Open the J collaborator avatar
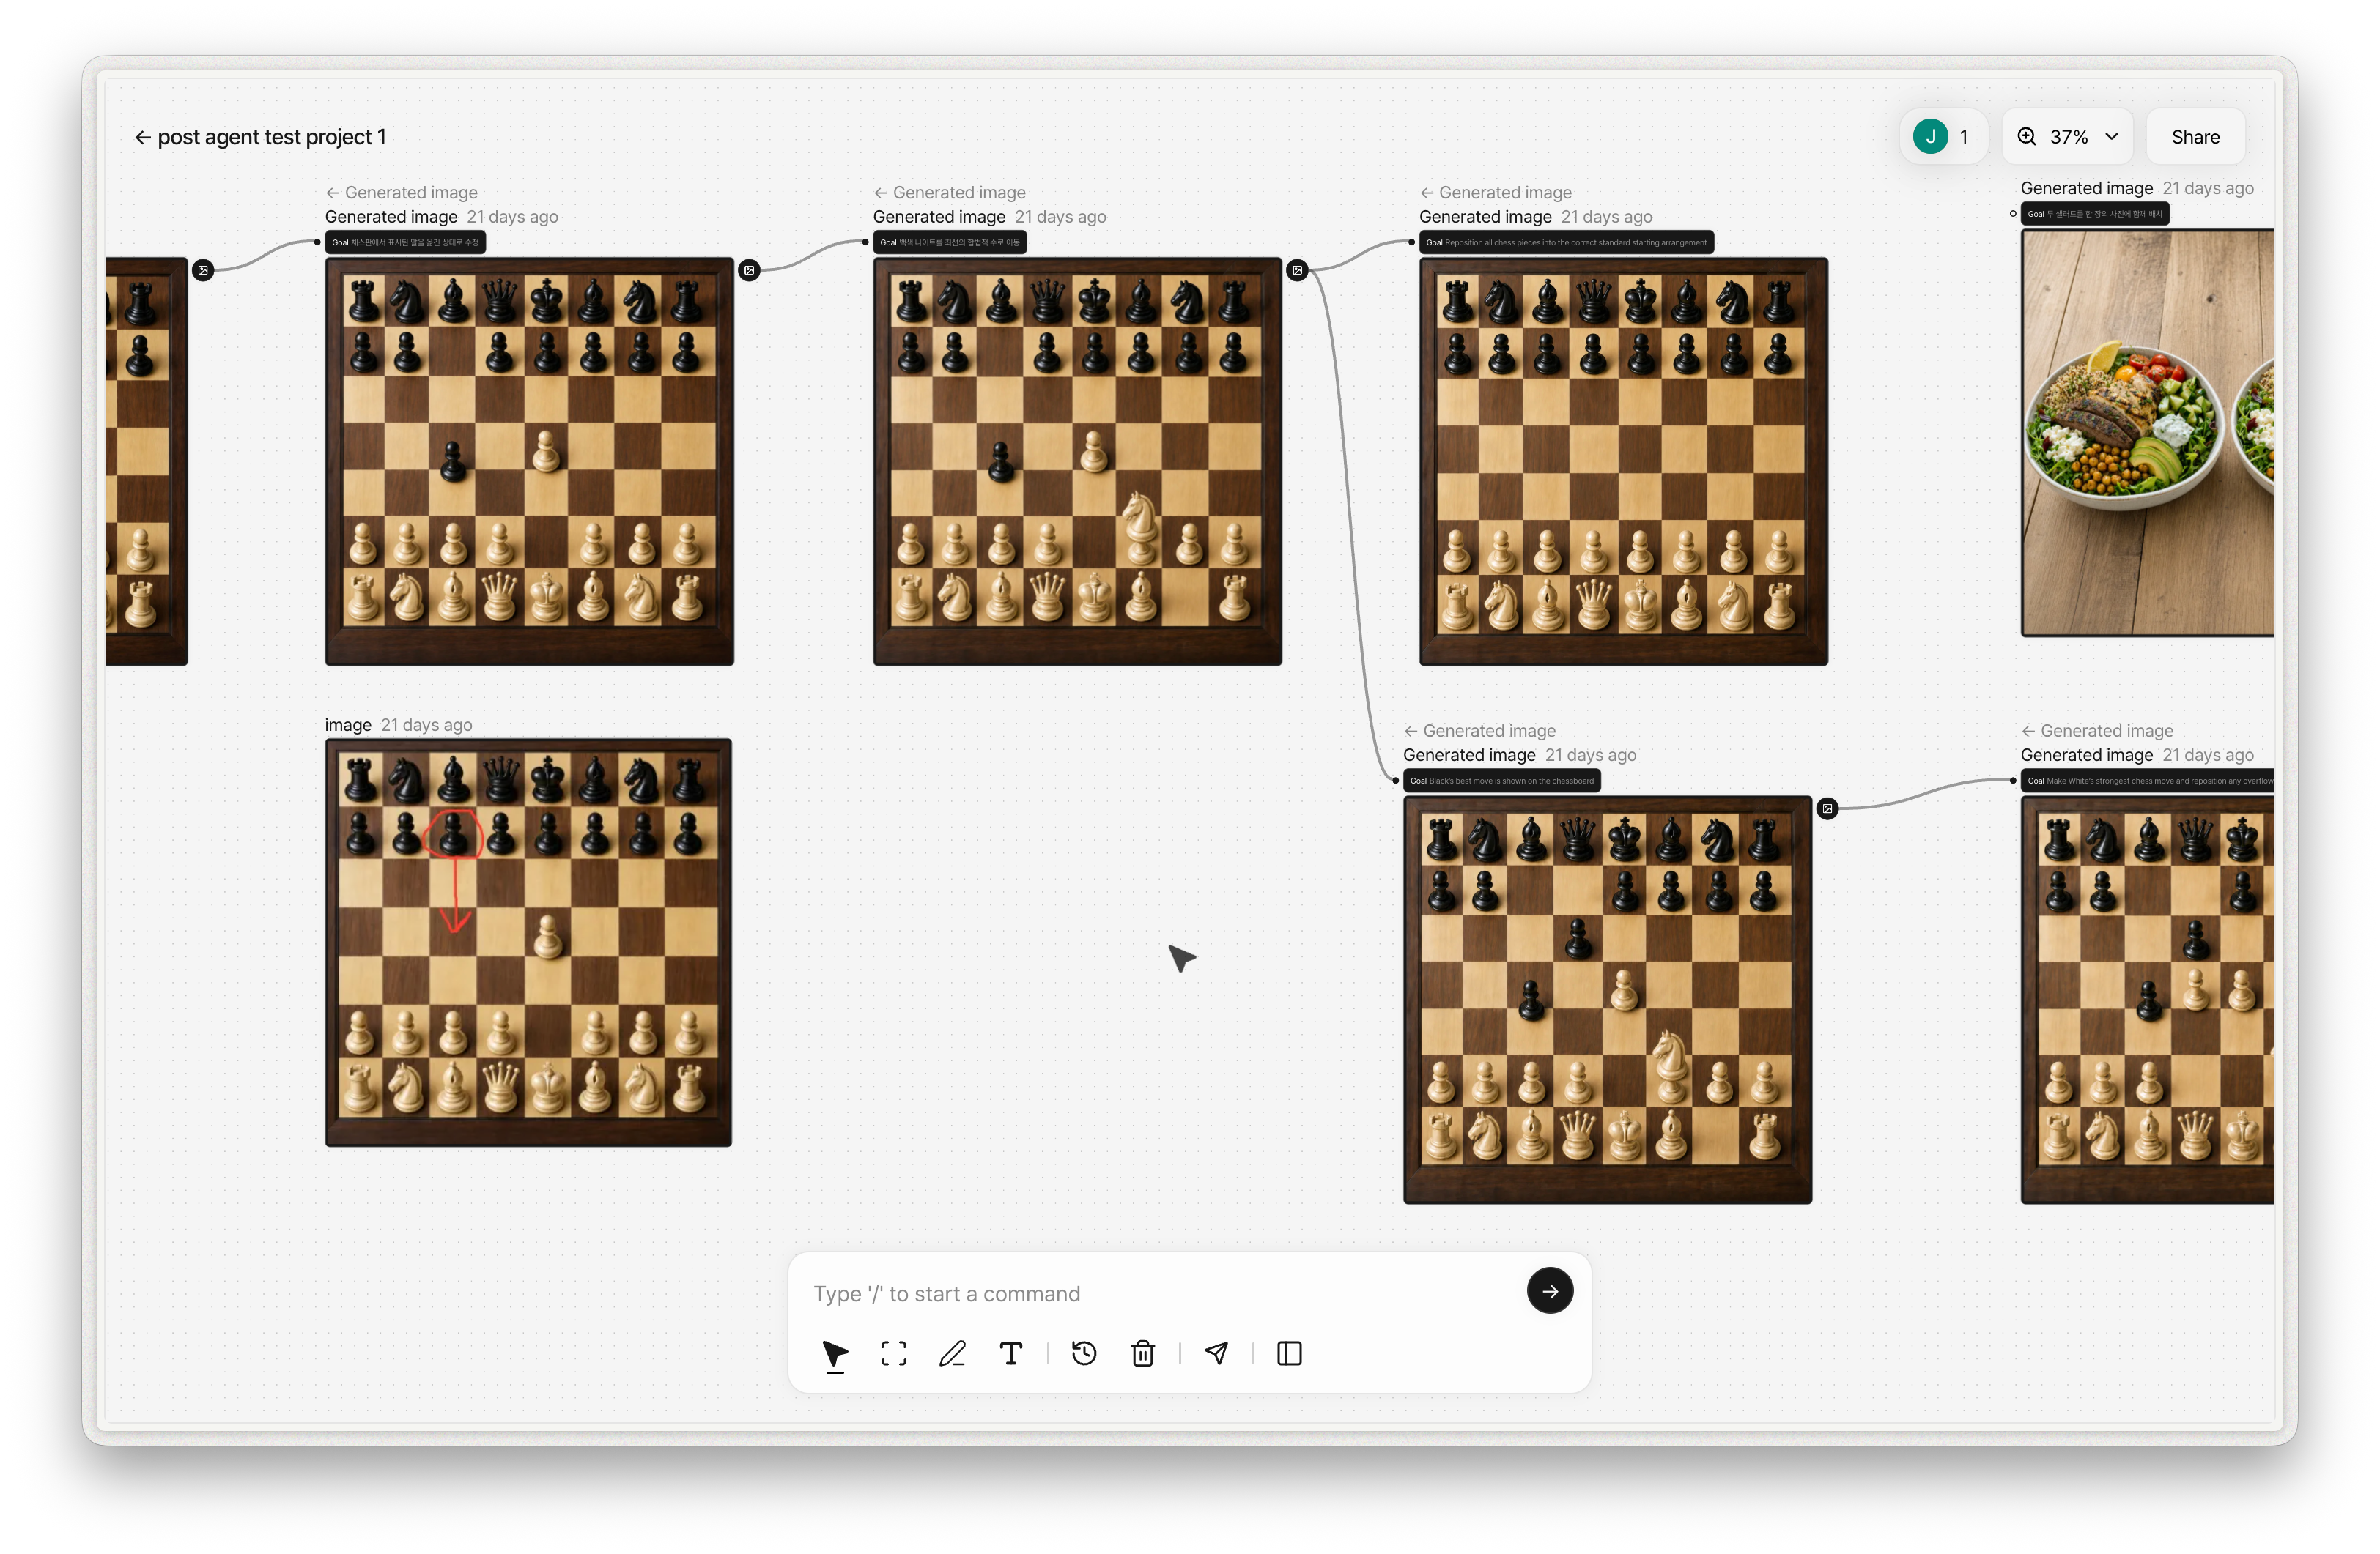This screenshot has height=1554, width=2380. (1930, 137)
